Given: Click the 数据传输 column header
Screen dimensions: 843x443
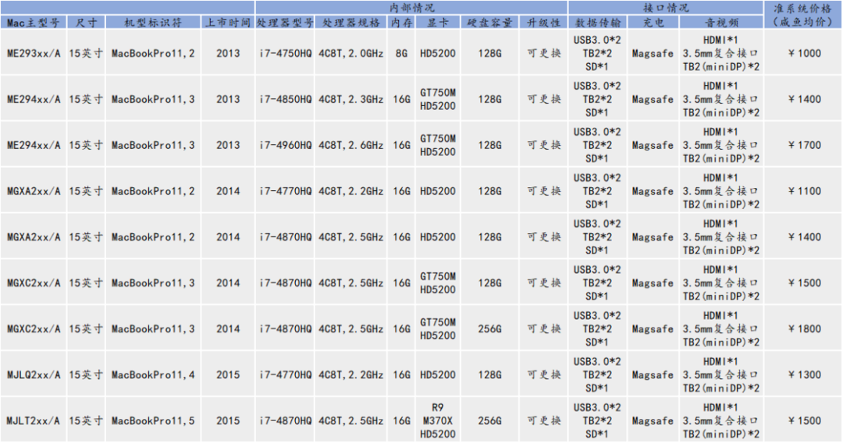Looking at the screenshot, I should (597, 23).
